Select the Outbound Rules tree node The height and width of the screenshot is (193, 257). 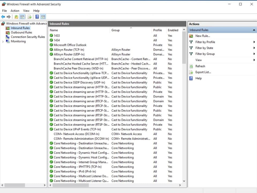pyautogui.click(x=21, y=32)
